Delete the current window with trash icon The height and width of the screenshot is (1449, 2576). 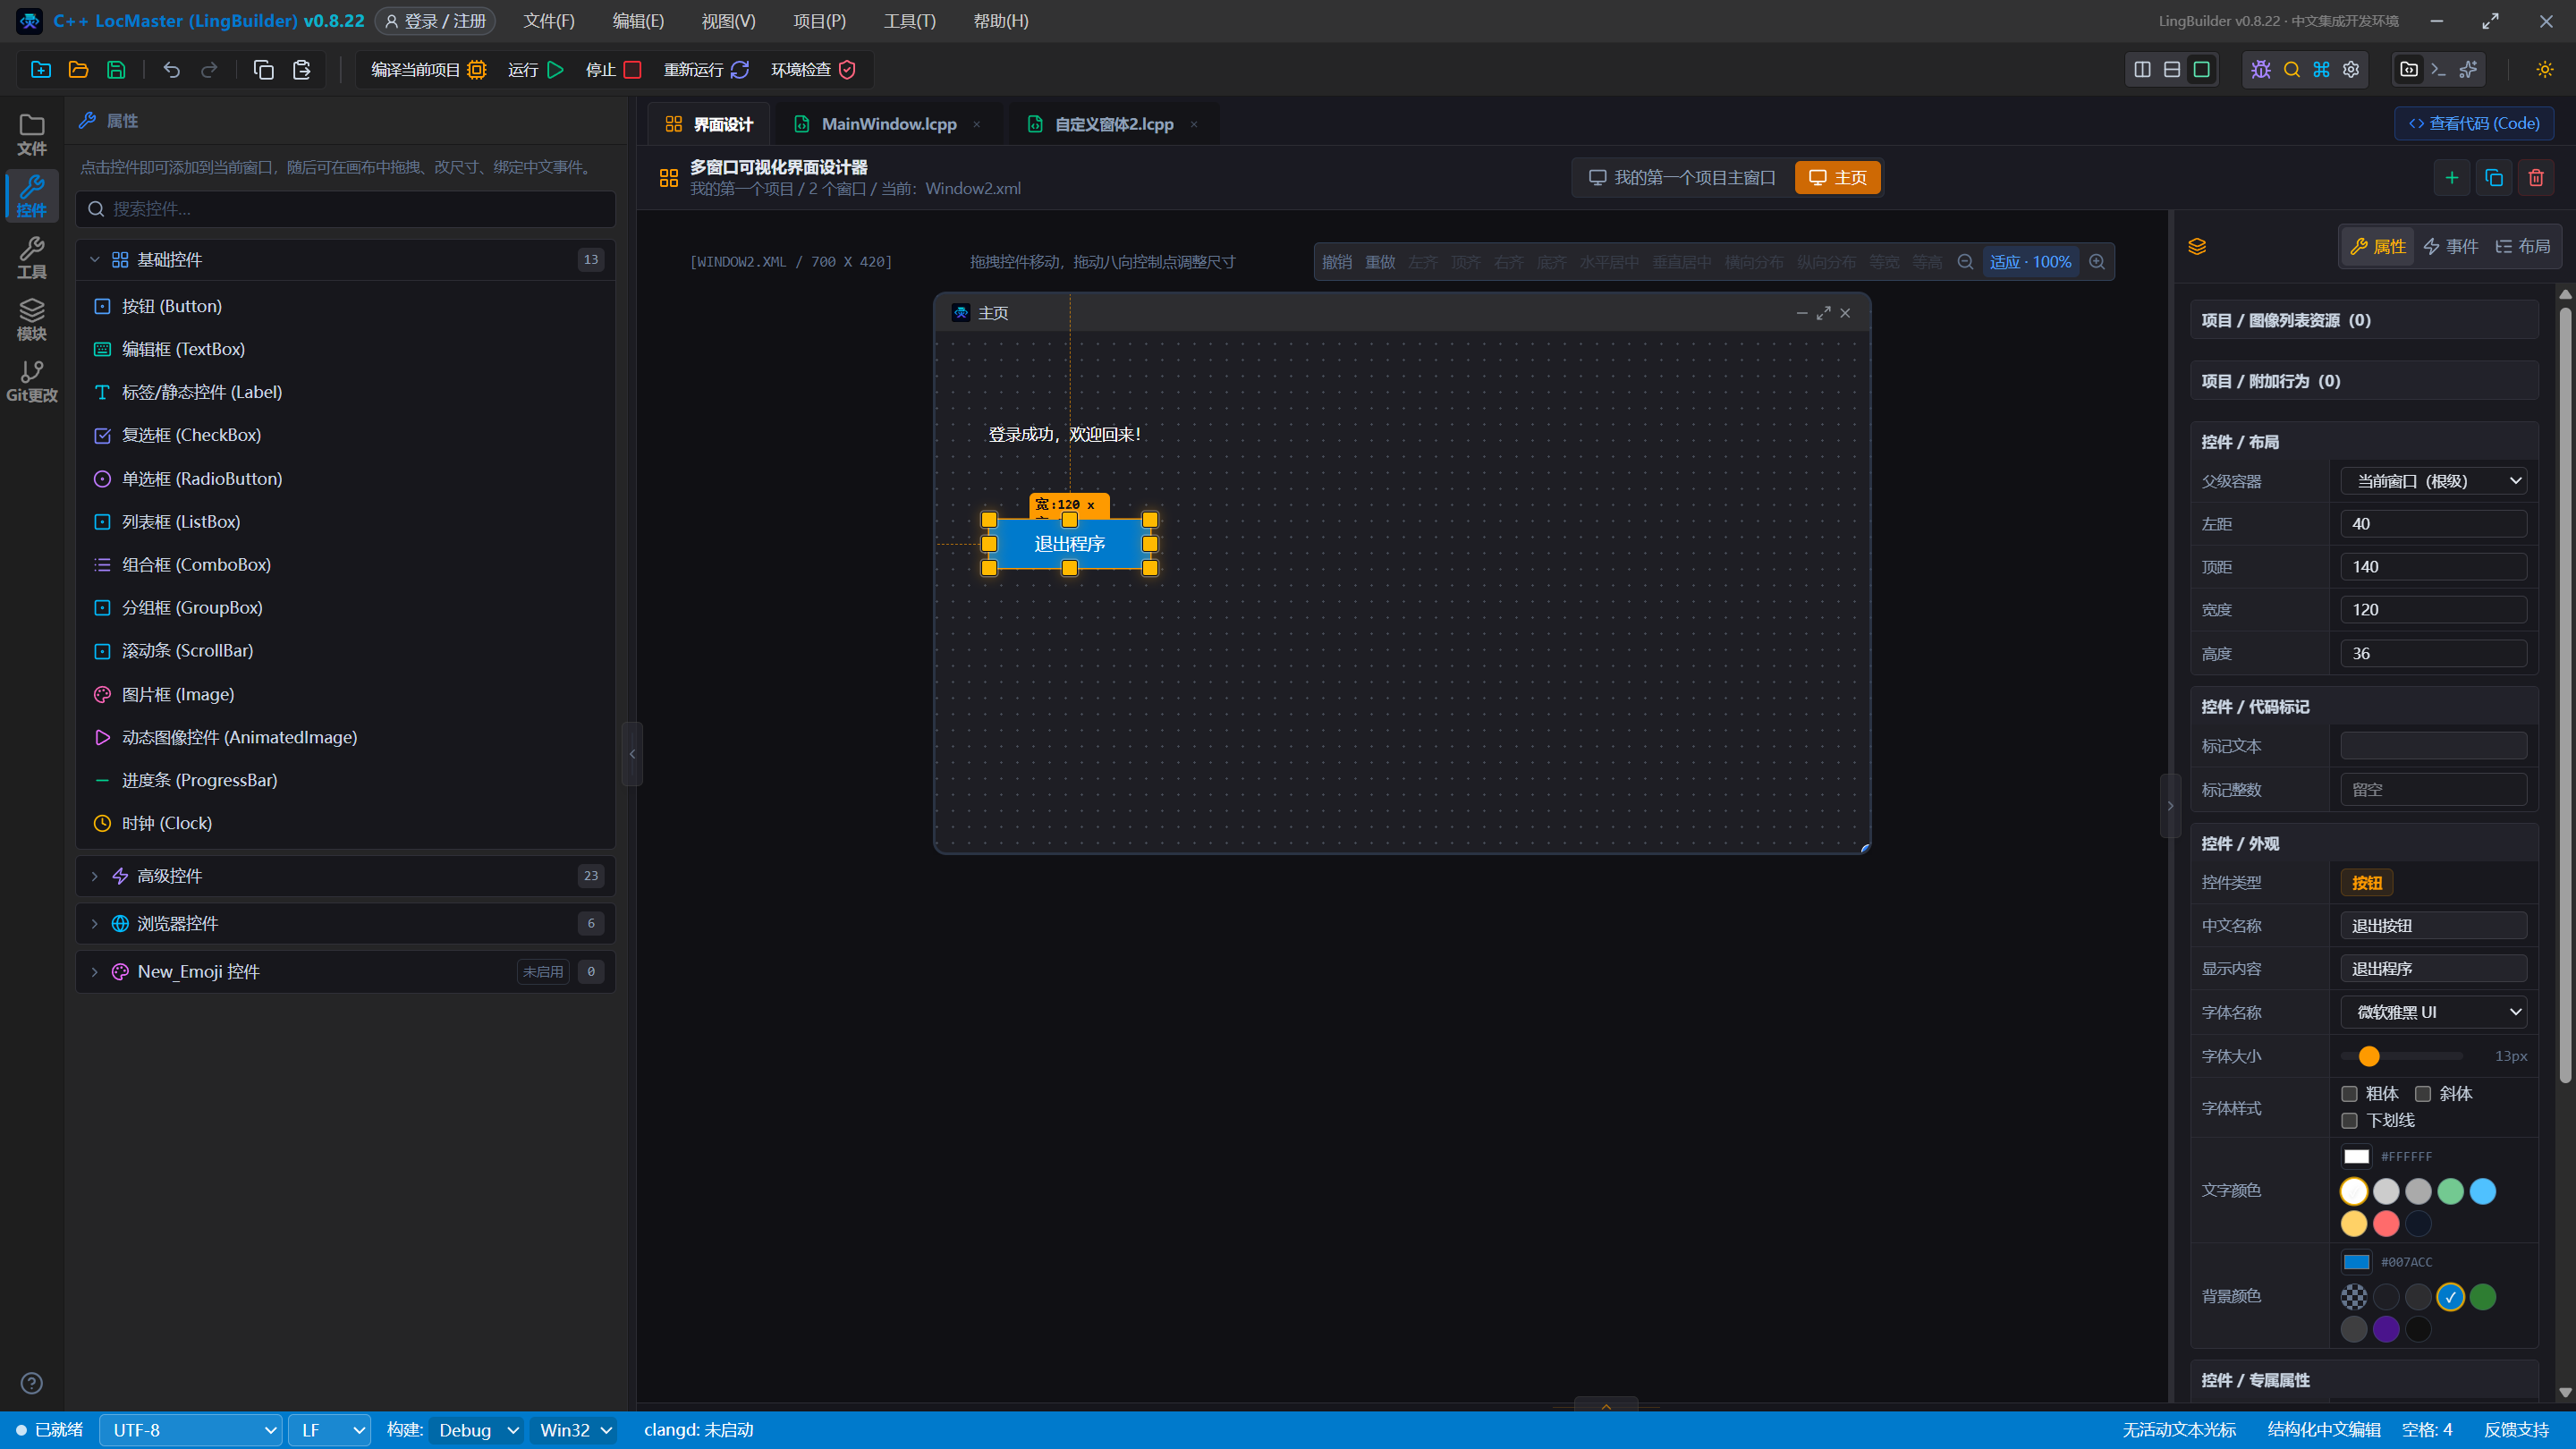tap(2536, 177)
